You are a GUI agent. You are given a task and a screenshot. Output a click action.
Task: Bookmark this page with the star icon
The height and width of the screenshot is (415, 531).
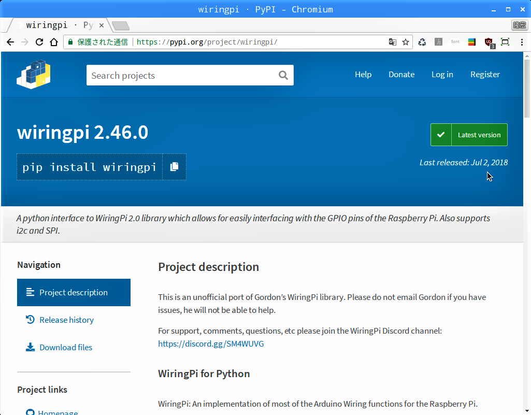coord(405,42)
